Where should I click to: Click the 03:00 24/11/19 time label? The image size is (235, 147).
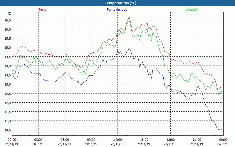point(38,142)
